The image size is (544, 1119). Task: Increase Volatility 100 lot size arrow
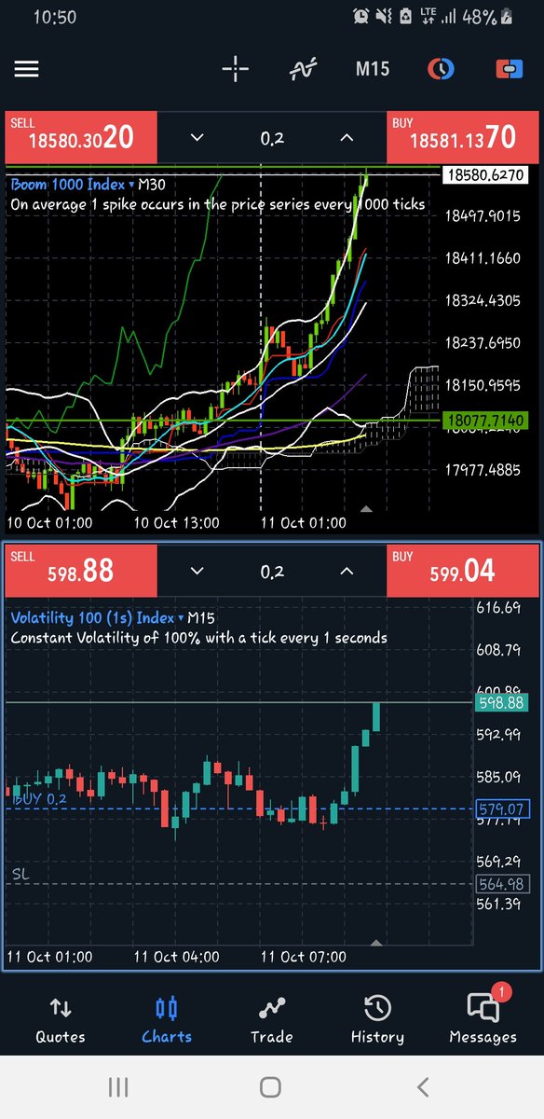(x=347, y=571)
